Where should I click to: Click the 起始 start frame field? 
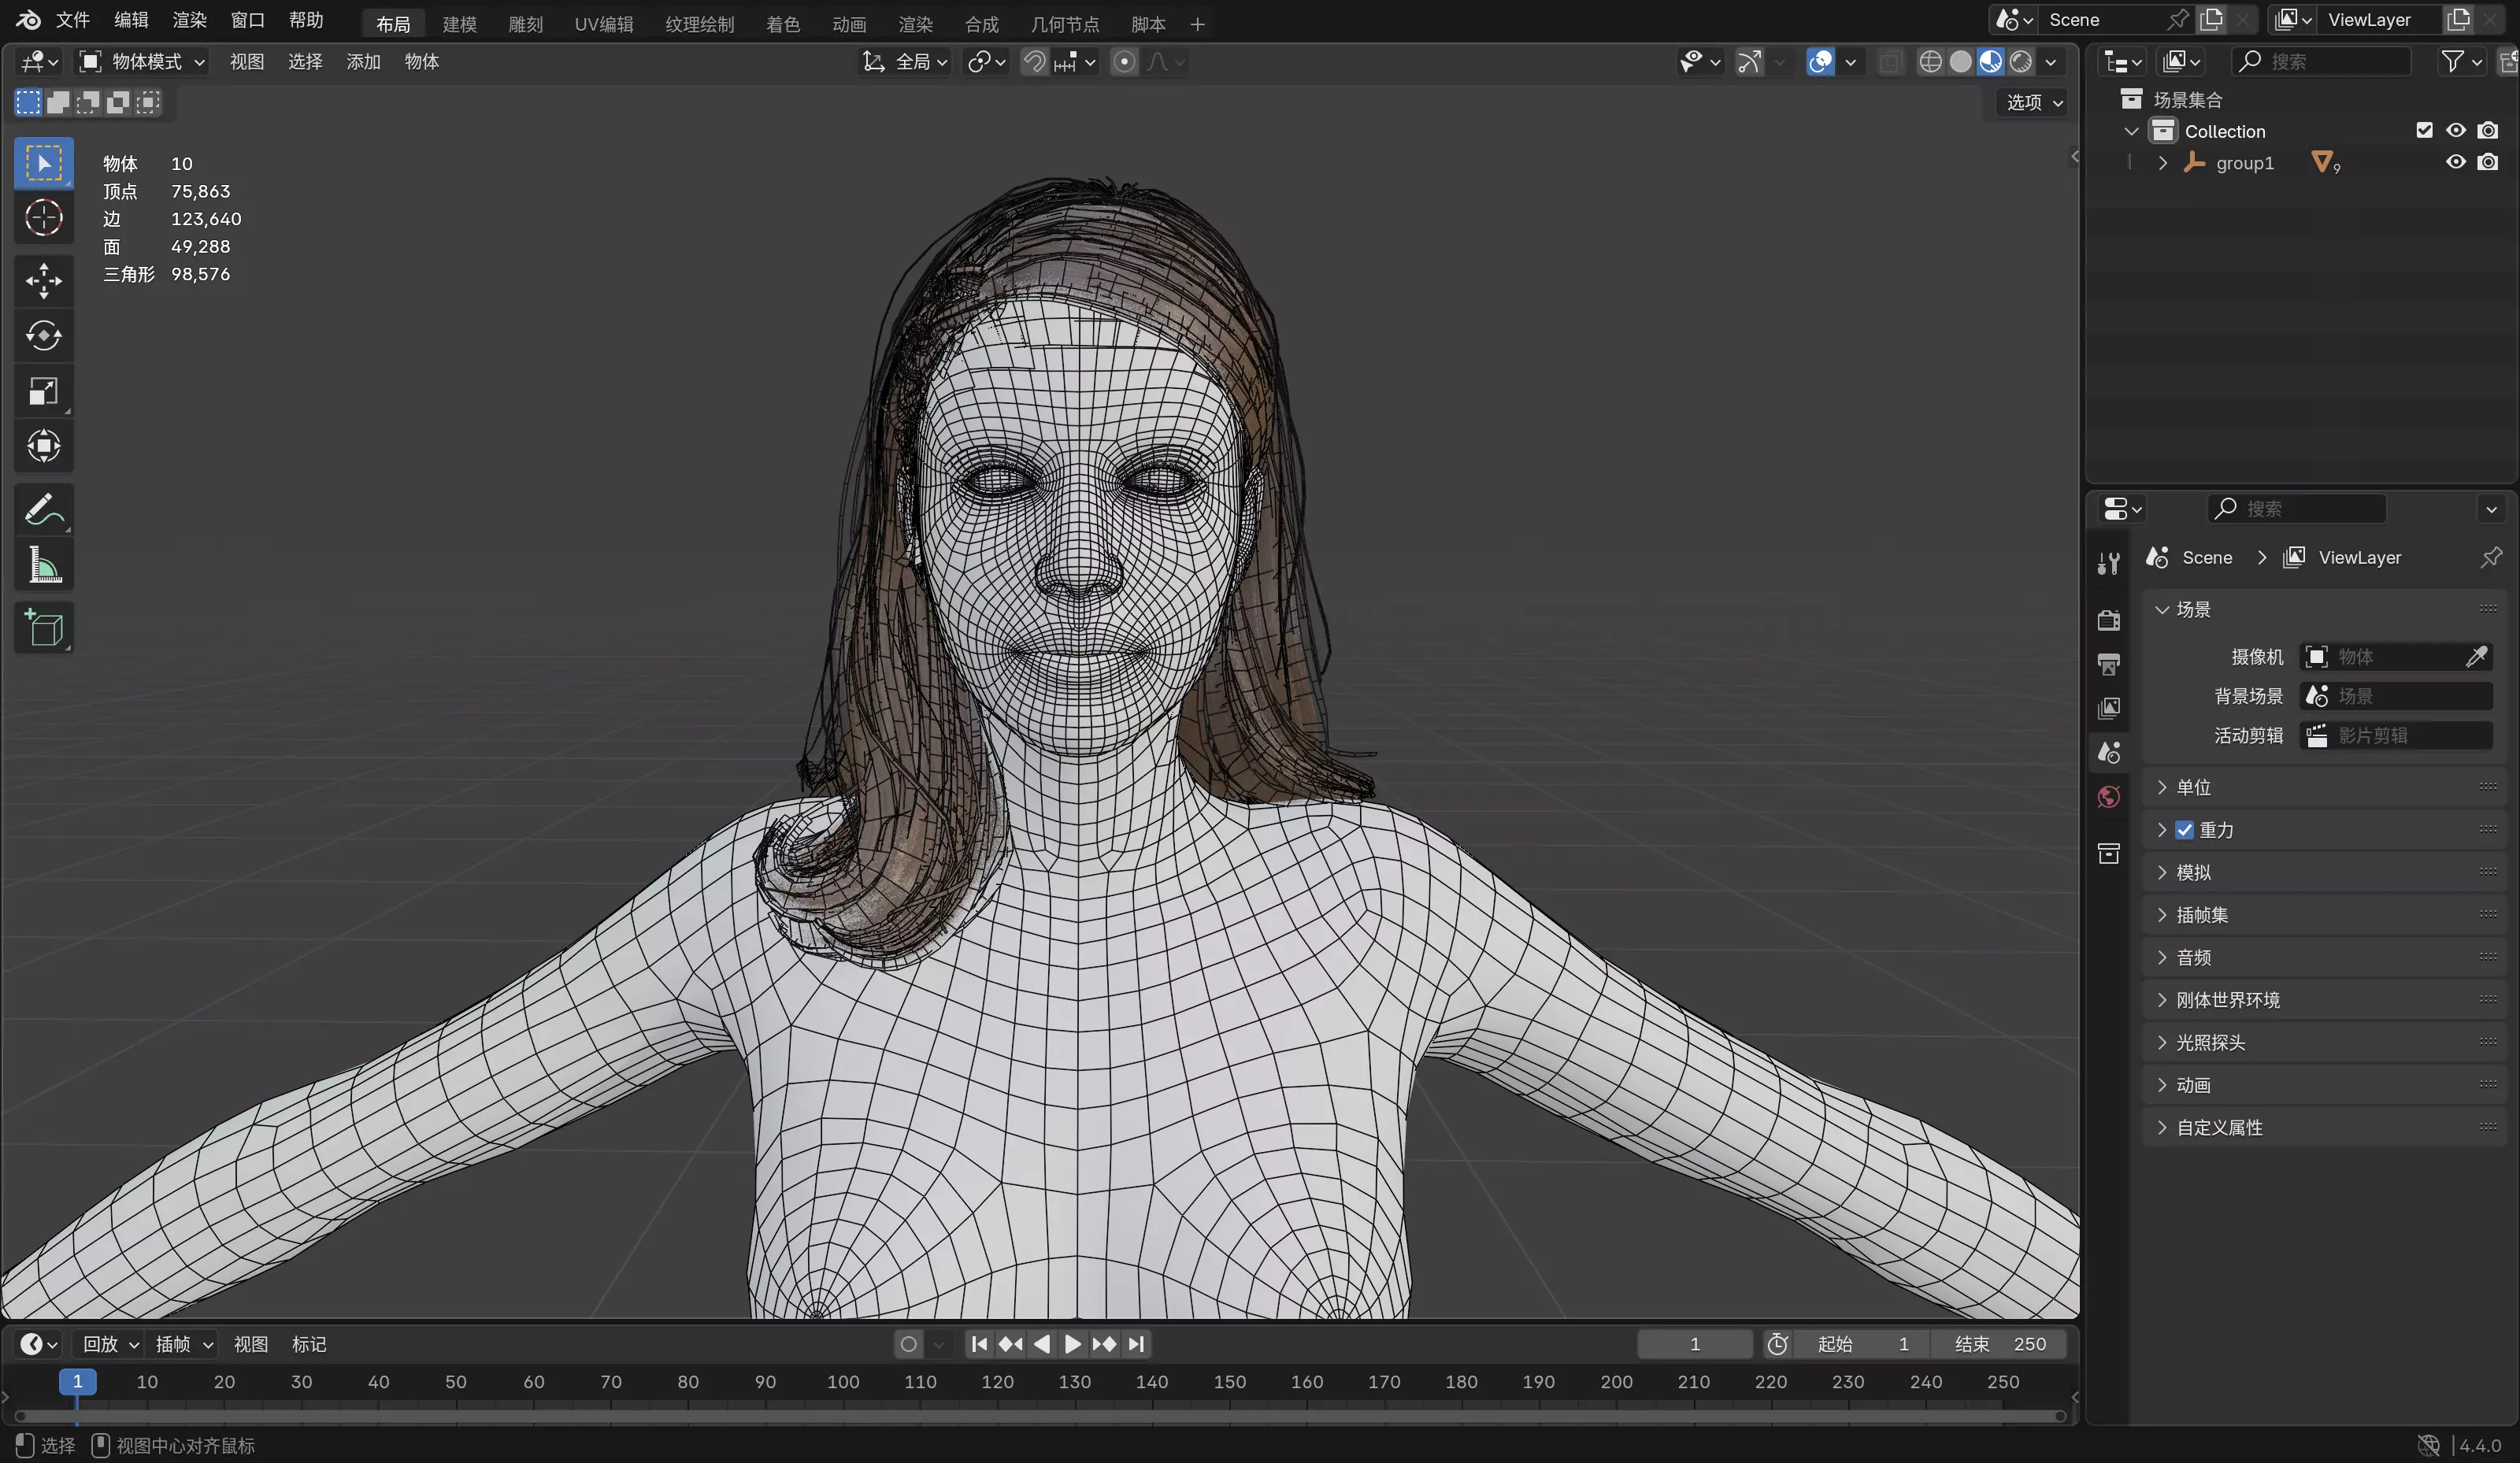pyautogui.click(x=1862, y=1344)
